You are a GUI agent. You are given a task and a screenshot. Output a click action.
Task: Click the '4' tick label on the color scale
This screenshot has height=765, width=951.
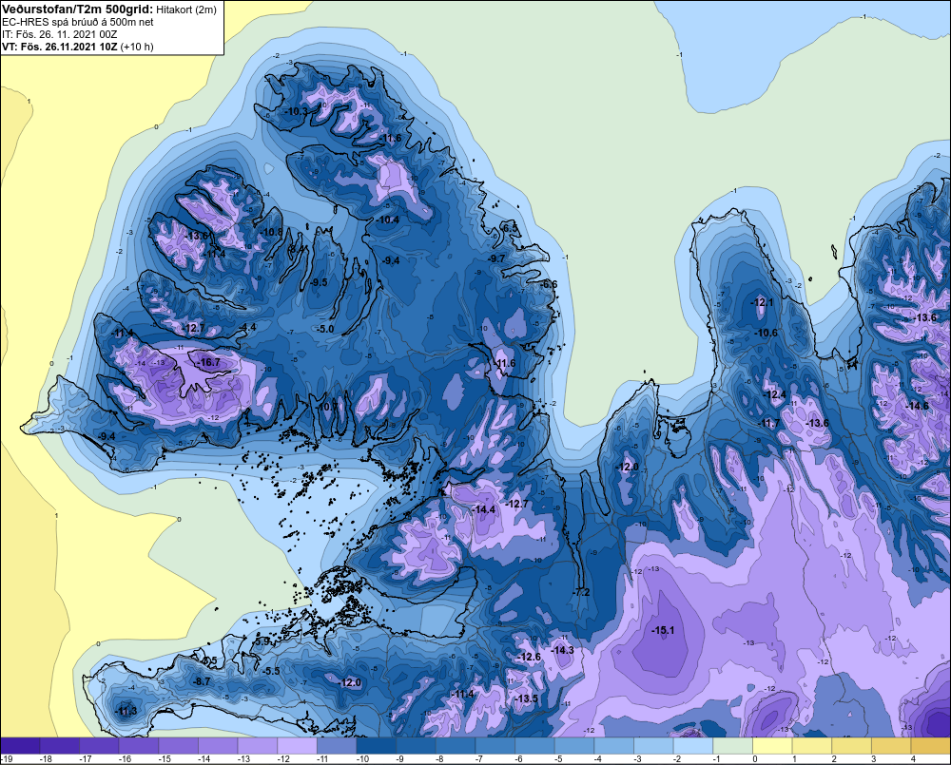pyautogui.click(x=913, y=759)
